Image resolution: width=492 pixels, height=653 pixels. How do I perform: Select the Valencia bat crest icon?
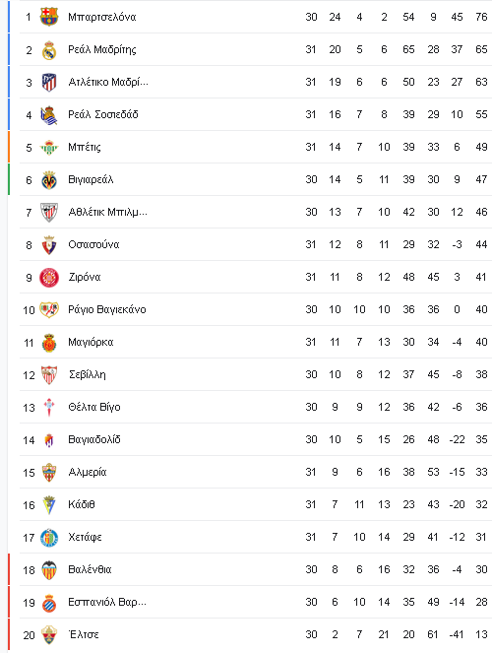(49, 569)
